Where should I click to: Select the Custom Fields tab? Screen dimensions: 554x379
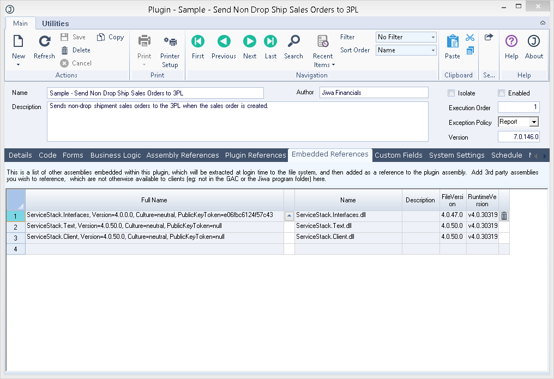pyautogui.click(x=398, y=155)
